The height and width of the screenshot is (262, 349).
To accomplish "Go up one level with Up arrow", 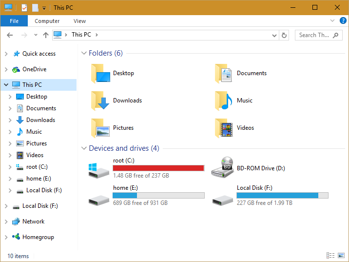I will click(46, 35).
